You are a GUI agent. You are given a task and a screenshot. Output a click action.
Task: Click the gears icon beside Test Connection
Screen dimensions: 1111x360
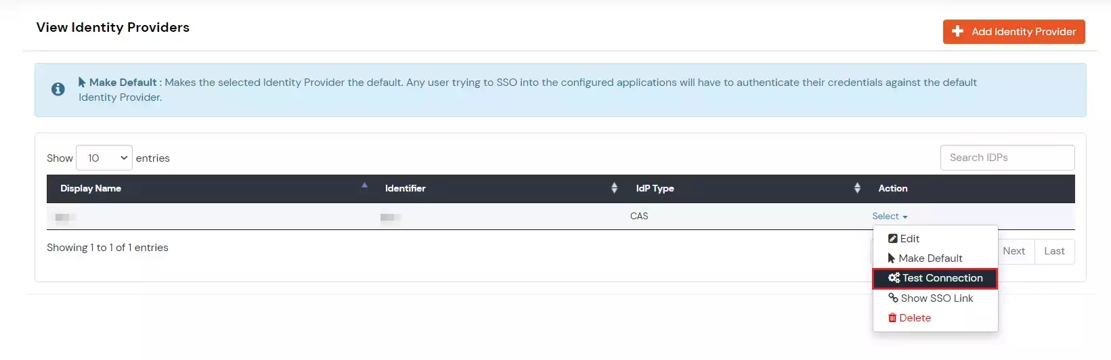coord(894,278)
